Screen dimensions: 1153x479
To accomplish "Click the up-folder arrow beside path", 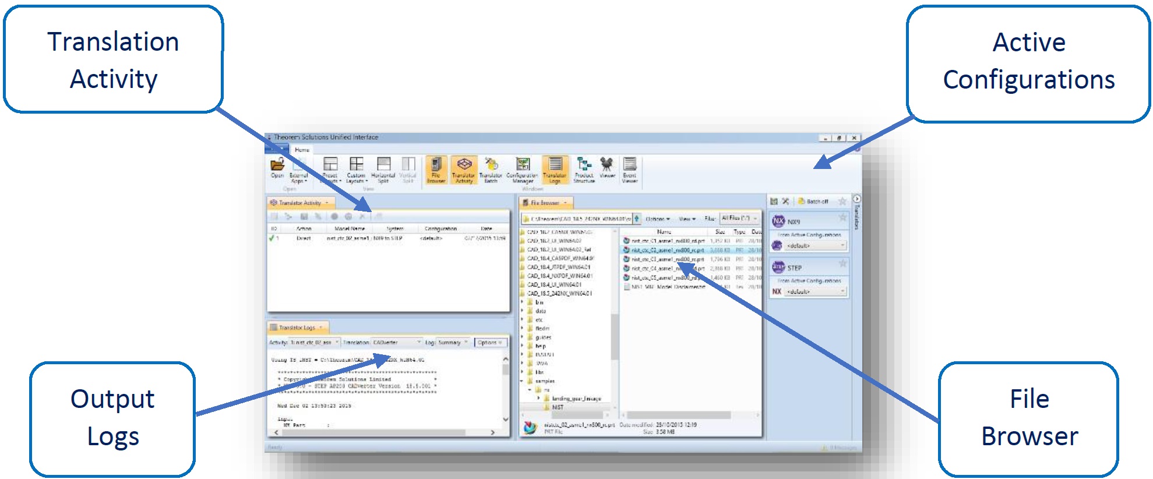I will tap(637, 219).
